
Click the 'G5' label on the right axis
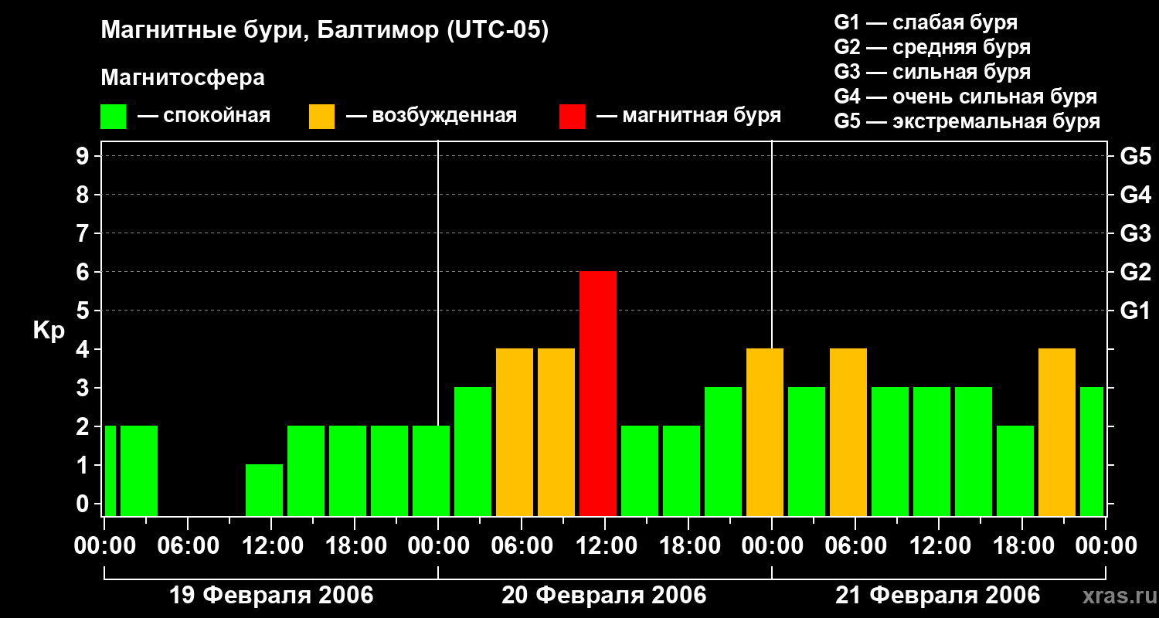point(1135,156)
